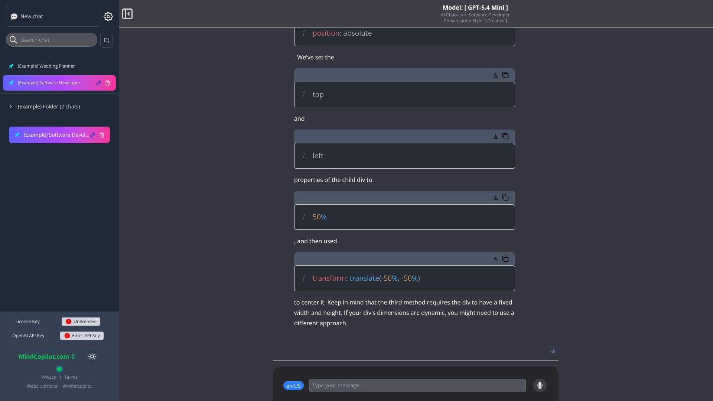Viewport: 713px width, 401px height.
Task: Copy the 'top' code block
Action: click(505, 75)
